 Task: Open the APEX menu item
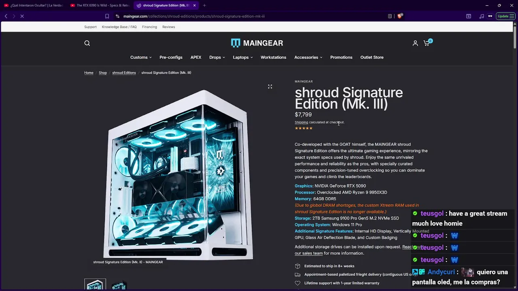pos(196,57)
